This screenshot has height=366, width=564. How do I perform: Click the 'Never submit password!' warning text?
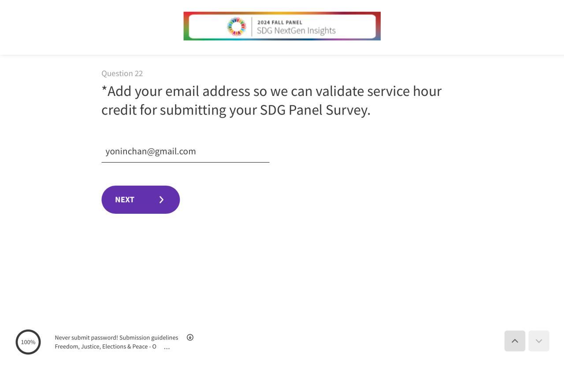86,338
